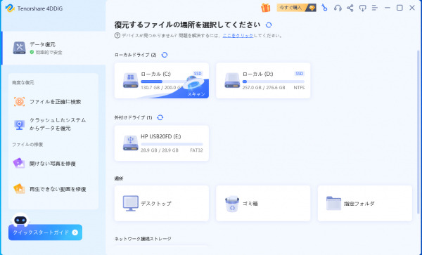
Task: Select the HP USB20FD (E:) drive
Action: point(162,143)
